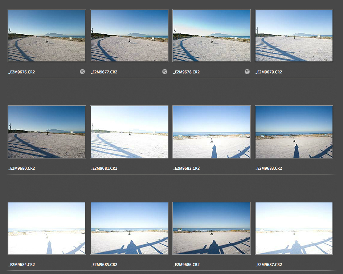Click the filename label _E2M9679.CR2
This screenshot has height=274, width=343.
[x=269, y=72]
